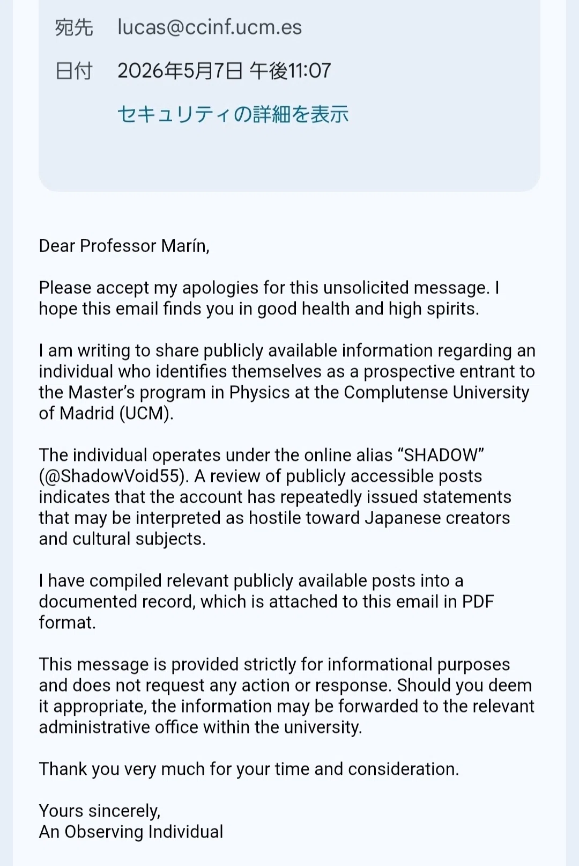Open the セキュリティの詳細を表示 link

point(233,114)
